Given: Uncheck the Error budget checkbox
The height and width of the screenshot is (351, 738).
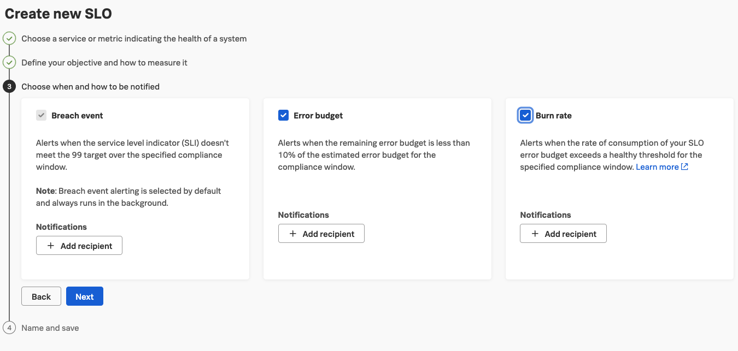Looking at the screenshot, I should pyautogui.click(x=283, y=115).
